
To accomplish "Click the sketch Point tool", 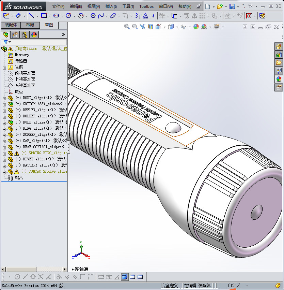I will coord(153,16).
